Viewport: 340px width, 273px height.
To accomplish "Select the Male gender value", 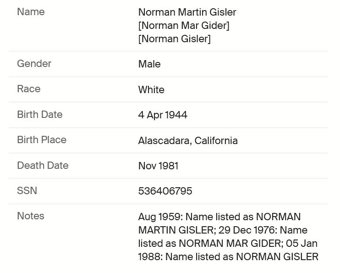I will click(149, 64).
